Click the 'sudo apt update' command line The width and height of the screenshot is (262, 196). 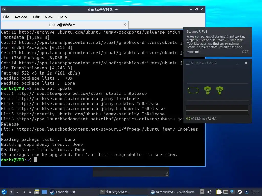(37, 88)
